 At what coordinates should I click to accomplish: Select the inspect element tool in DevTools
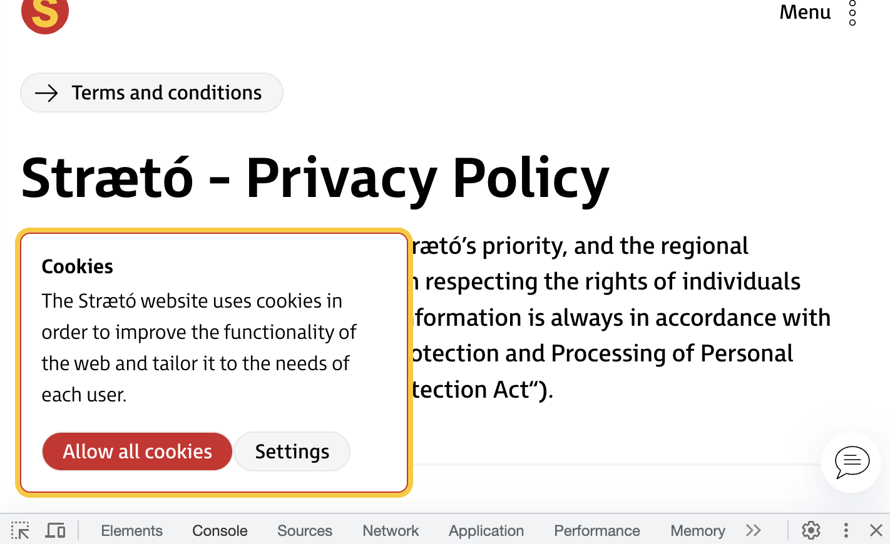click(x=19, y=530)
